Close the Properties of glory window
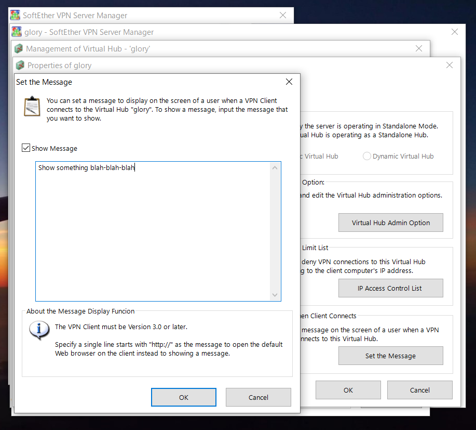The height and width of the screenshot is (430, 476). [x=450, y=65]
